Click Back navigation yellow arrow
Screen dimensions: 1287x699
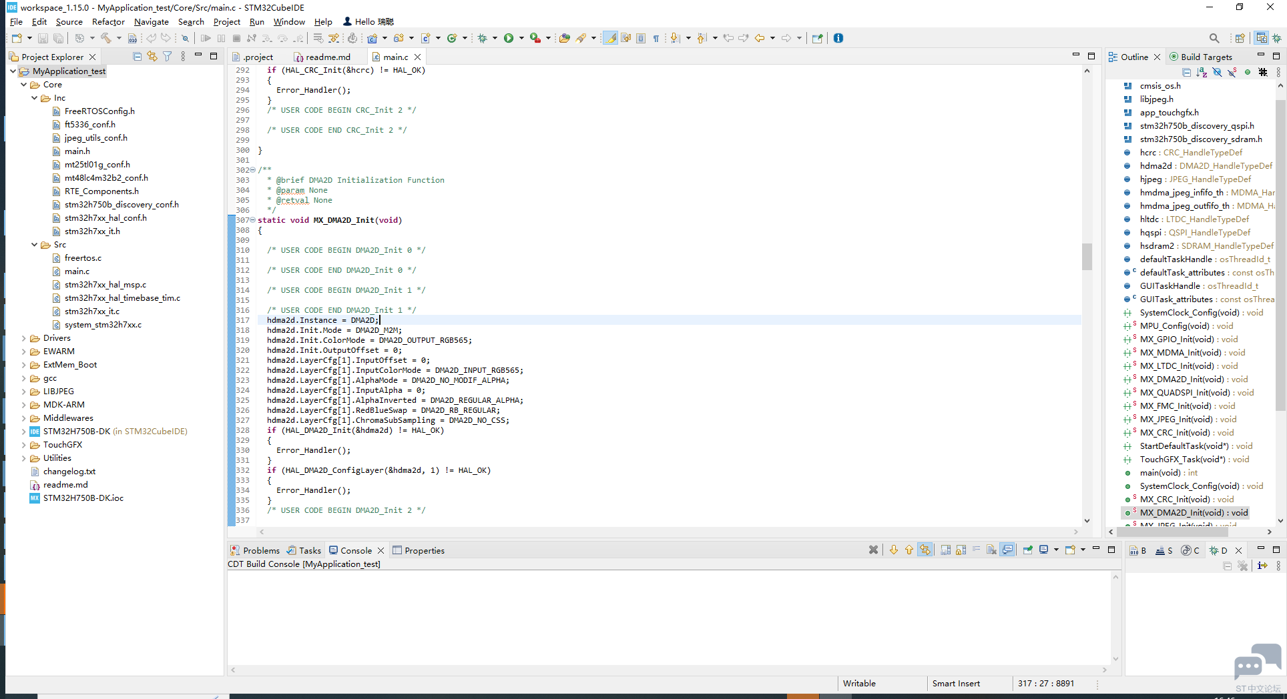coord(760,38)
